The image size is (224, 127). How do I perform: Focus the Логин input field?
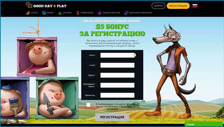pyautogui.click(x=117, y=55)
